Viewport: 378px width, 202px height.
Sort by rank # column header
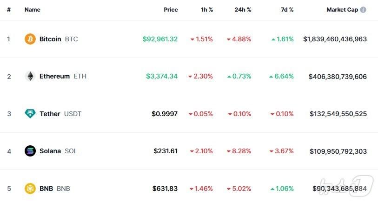point(8,10)
